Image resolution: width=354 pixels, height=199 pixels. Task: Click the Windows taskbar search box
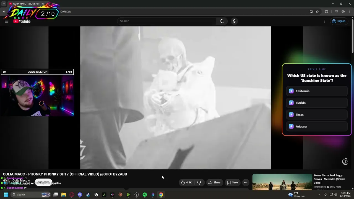31,195
